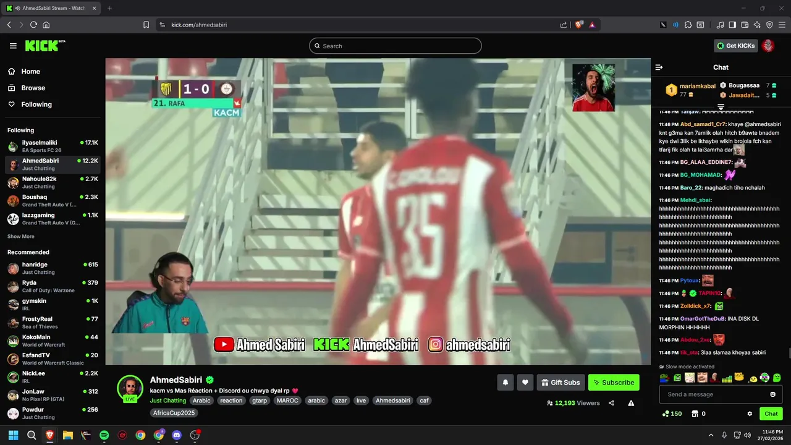The width and height of the screenshot is (791, 445).
Task: Open Spotify from the taskbar
Action: [x=104, y=435]
